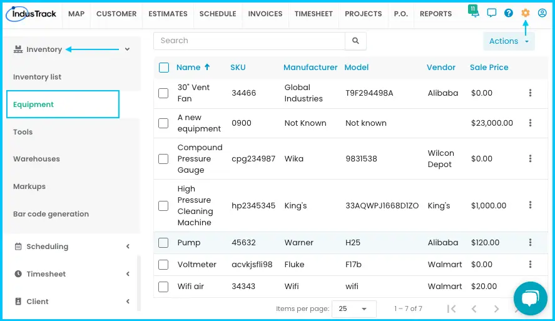The width and height of the screenshot is (555, 321).
Task: Open row menu for Pump
Action: [x=530, y=242]
